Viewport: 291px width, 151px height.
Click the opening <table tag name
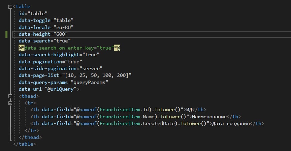pyautogui.click(x=23, y=7)
